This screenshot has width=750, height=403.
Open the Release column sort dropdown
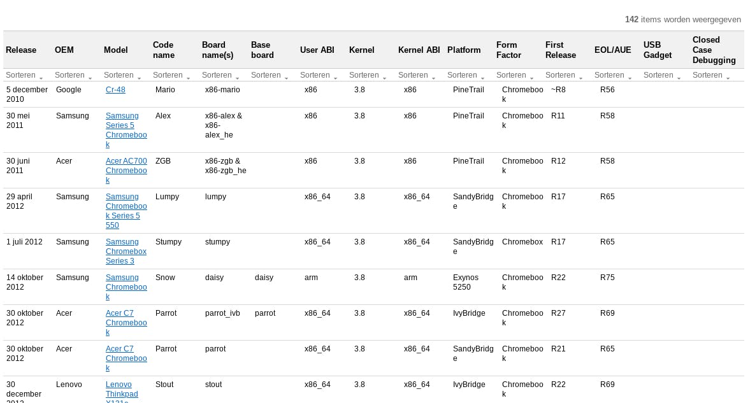coord(24,75)
